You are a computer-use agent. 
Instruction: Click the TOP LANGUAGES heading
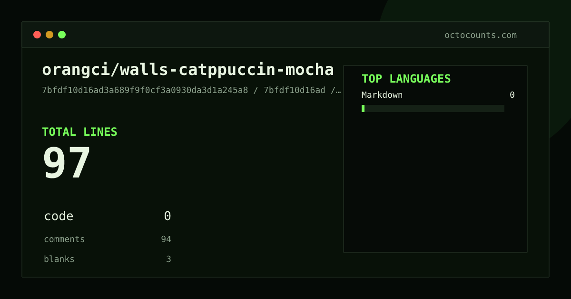(406, 79)
